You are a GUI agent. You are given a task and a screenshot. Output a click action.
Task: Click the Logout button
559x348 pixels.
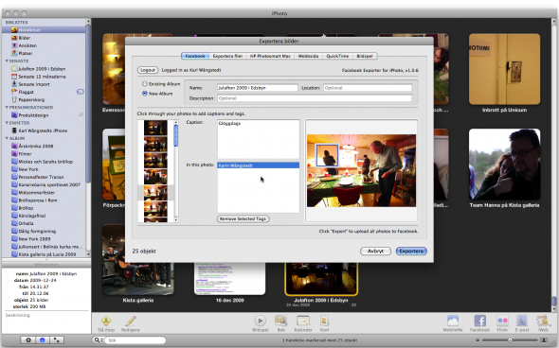pyautogui.click(x=148, y=70)
